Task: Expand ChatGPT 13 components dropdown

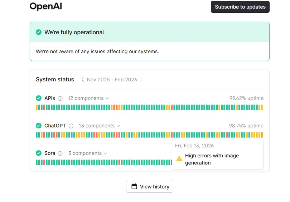Action: [x=99, y=126]
